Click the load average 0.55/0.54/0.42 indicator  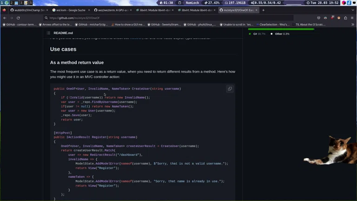[x=266, y=3]
